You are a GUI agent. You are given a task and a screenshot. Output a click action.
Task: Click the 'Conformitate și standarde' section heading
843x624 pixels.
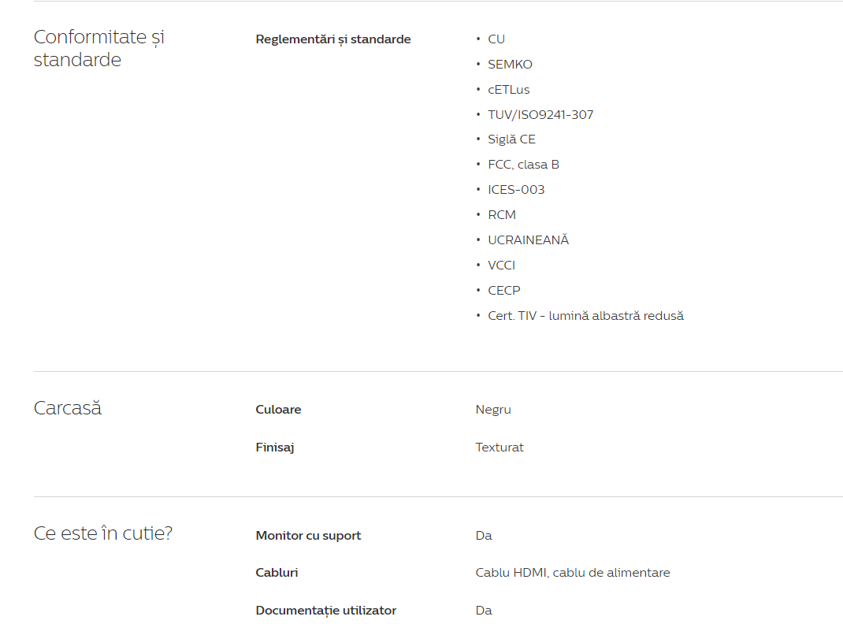pos(99,48)
